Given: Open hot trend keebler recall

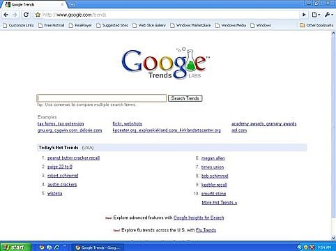Looking at the screenshot, I should [214, 185].
